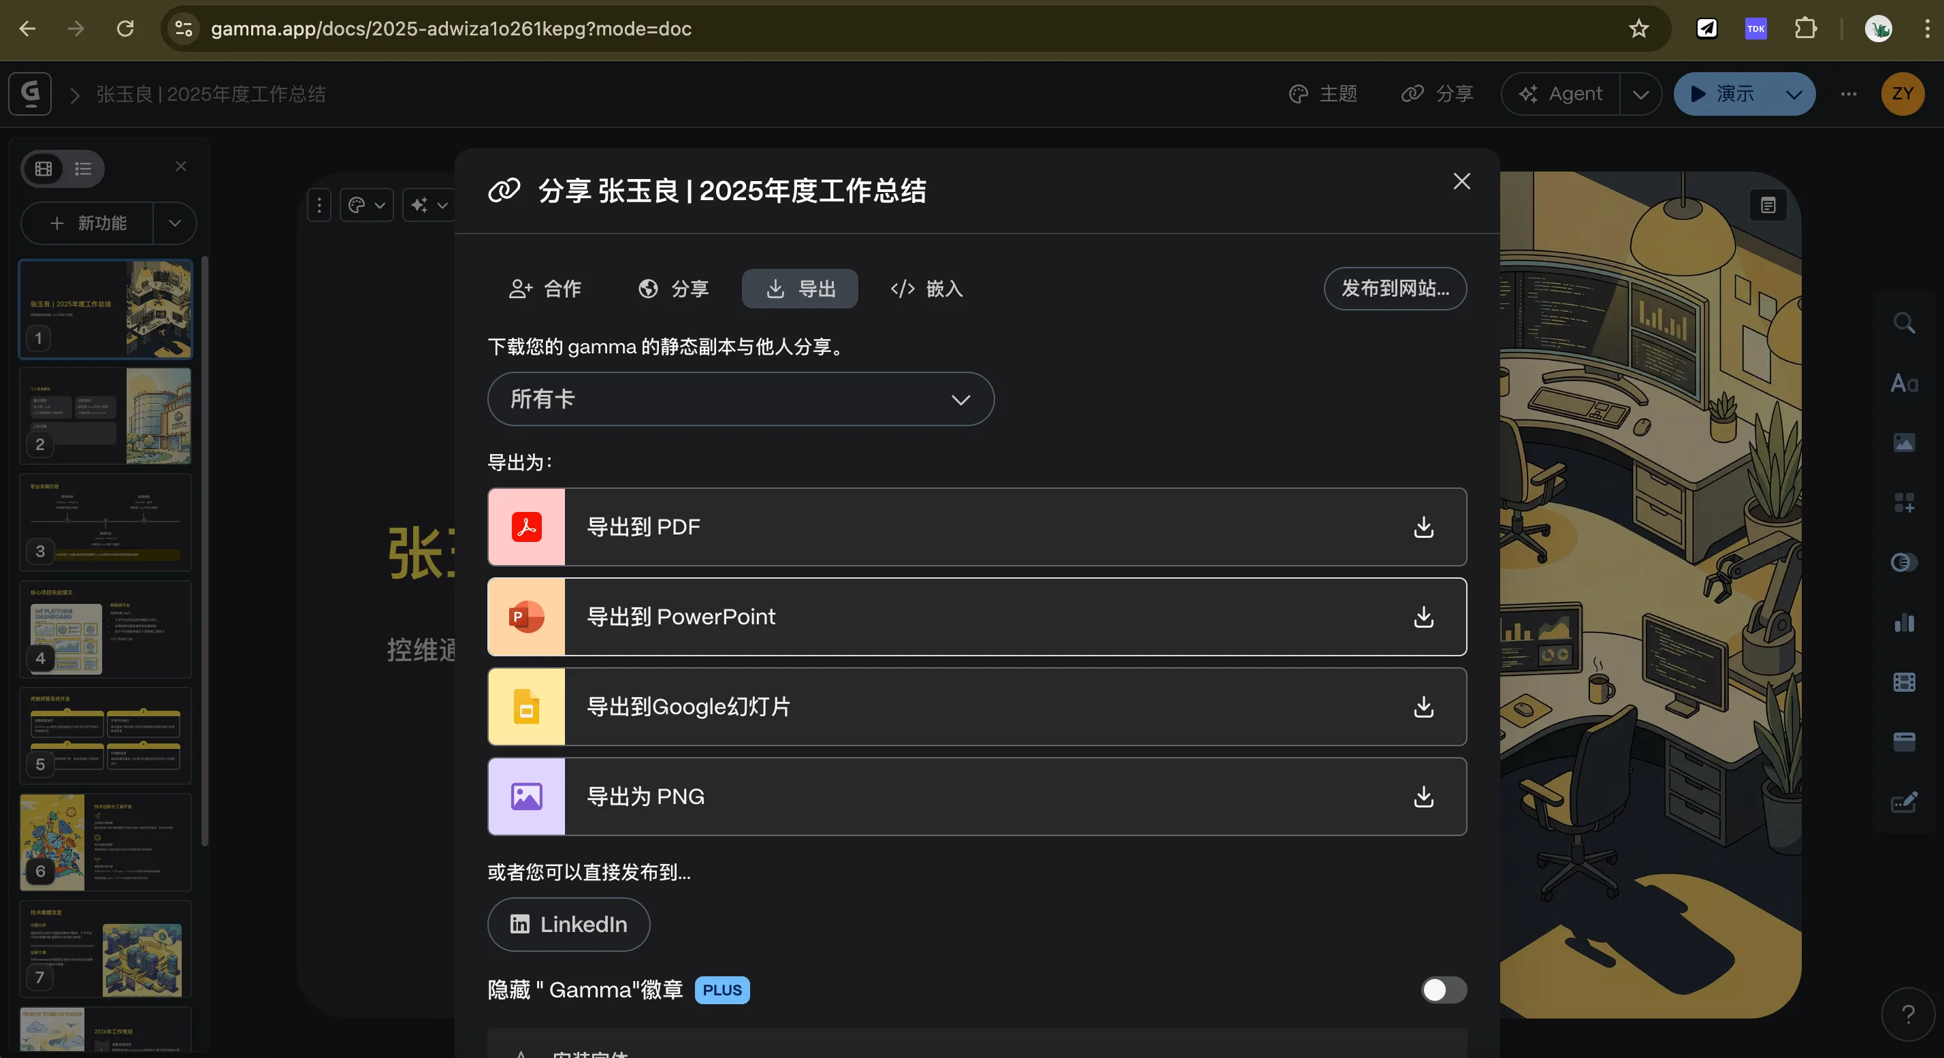Expand the 新功能 dropdown chevron

pyautogui.click(x=174, y=223)
